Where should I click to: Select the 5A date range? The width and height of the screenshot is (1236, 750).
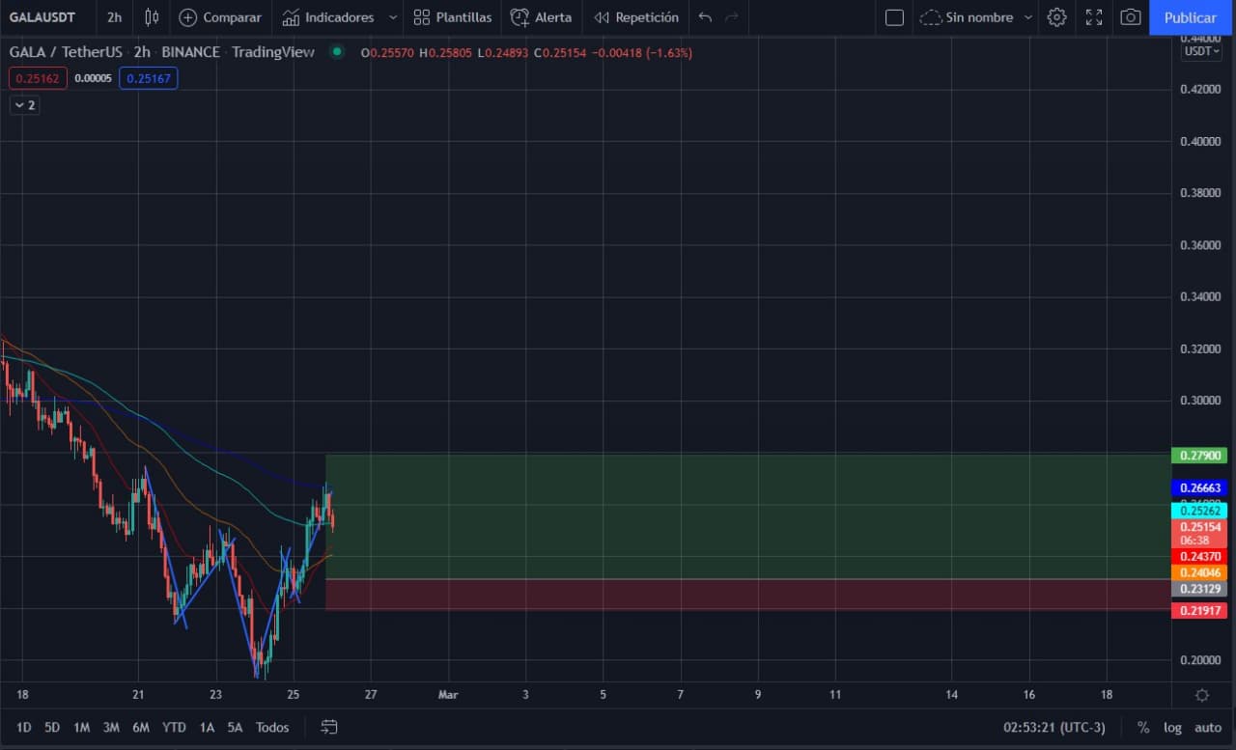click(x=235, y=727)
